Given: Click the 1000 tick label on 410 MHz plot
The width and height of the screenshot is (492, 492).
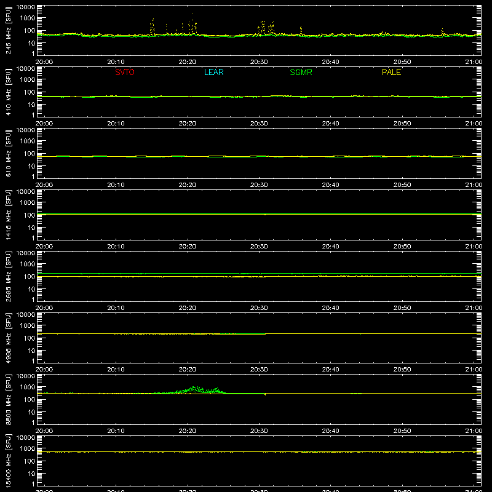Looking at the screenshot, I should (28, 80).
